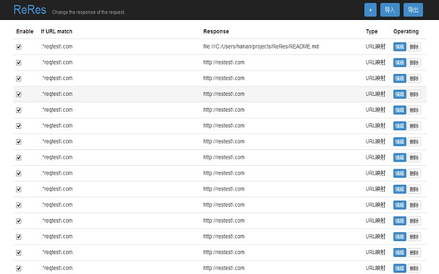Viewport: 439px width, 274px height.
Task: Delete the third rule using 删除
Action: coord(414,79)
